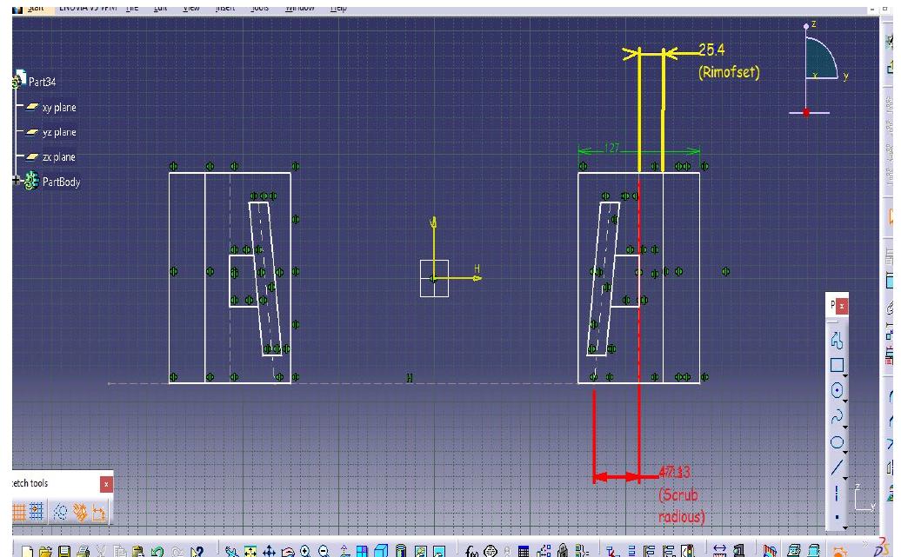Switch to Normal View of the sketch
Image resolution: width=901 pixels, height=557 pixels.
[x=344, y=552]
